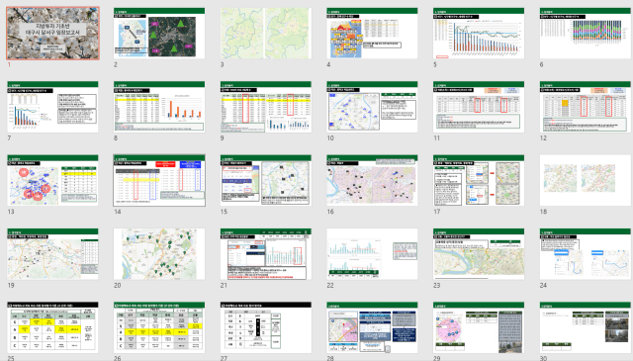The width and height of the screenshot is (633, 361).
Task: Select slide 30 thumbnail
Action: point(586,327)
